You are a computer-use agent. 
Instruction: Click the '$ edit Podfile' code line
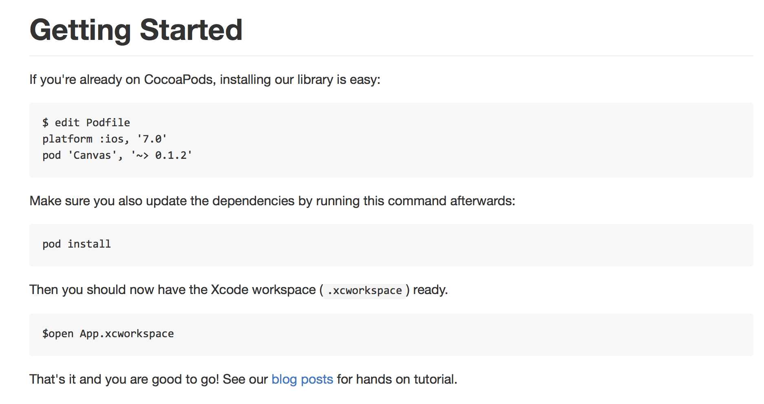(86, 123)
